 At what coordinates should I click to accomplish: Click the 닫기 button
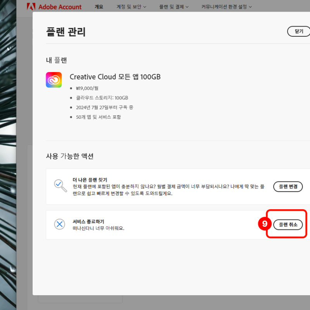pos(299,31)
